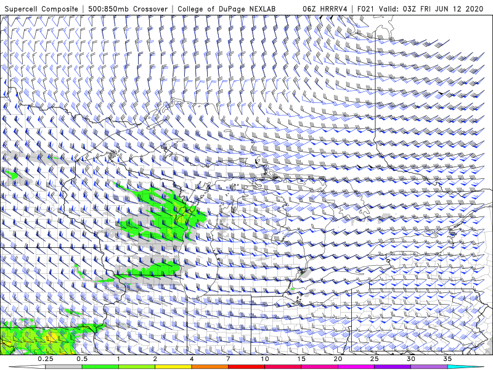Select the bright green 0.5–1 colorbar segment
Viewport: 493px width, 370px height.
100,367
